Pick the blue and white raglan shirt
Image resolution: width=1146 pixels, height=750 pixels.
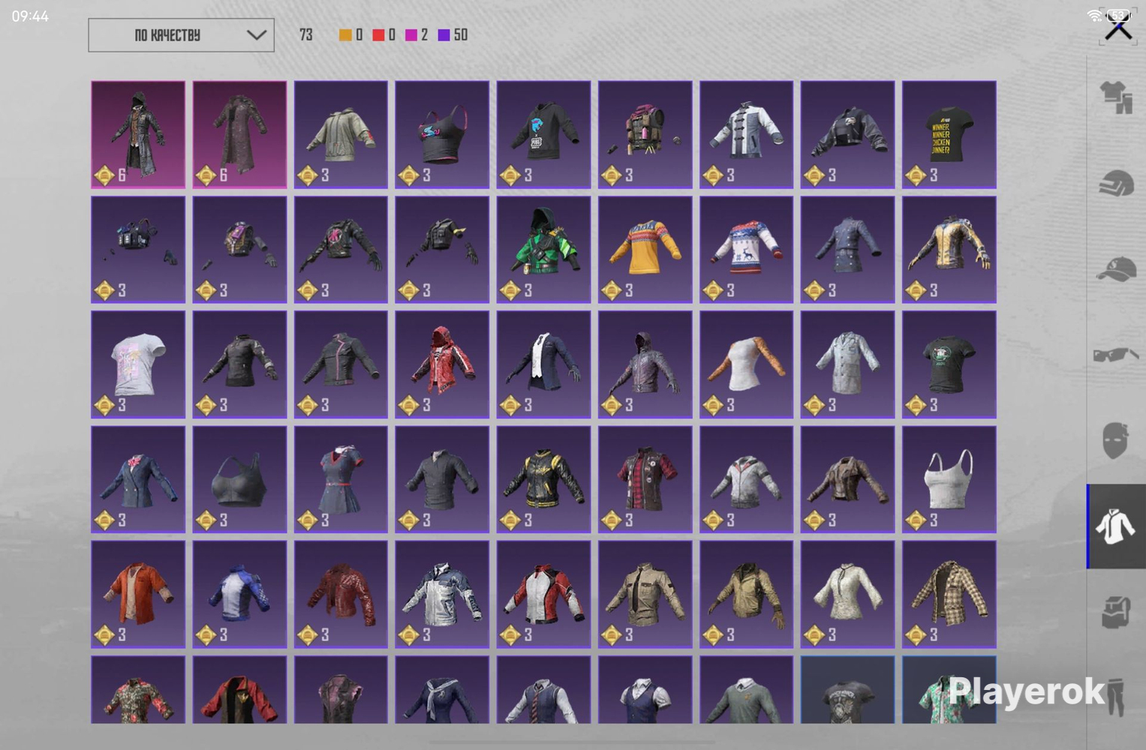tap(239, 595)
